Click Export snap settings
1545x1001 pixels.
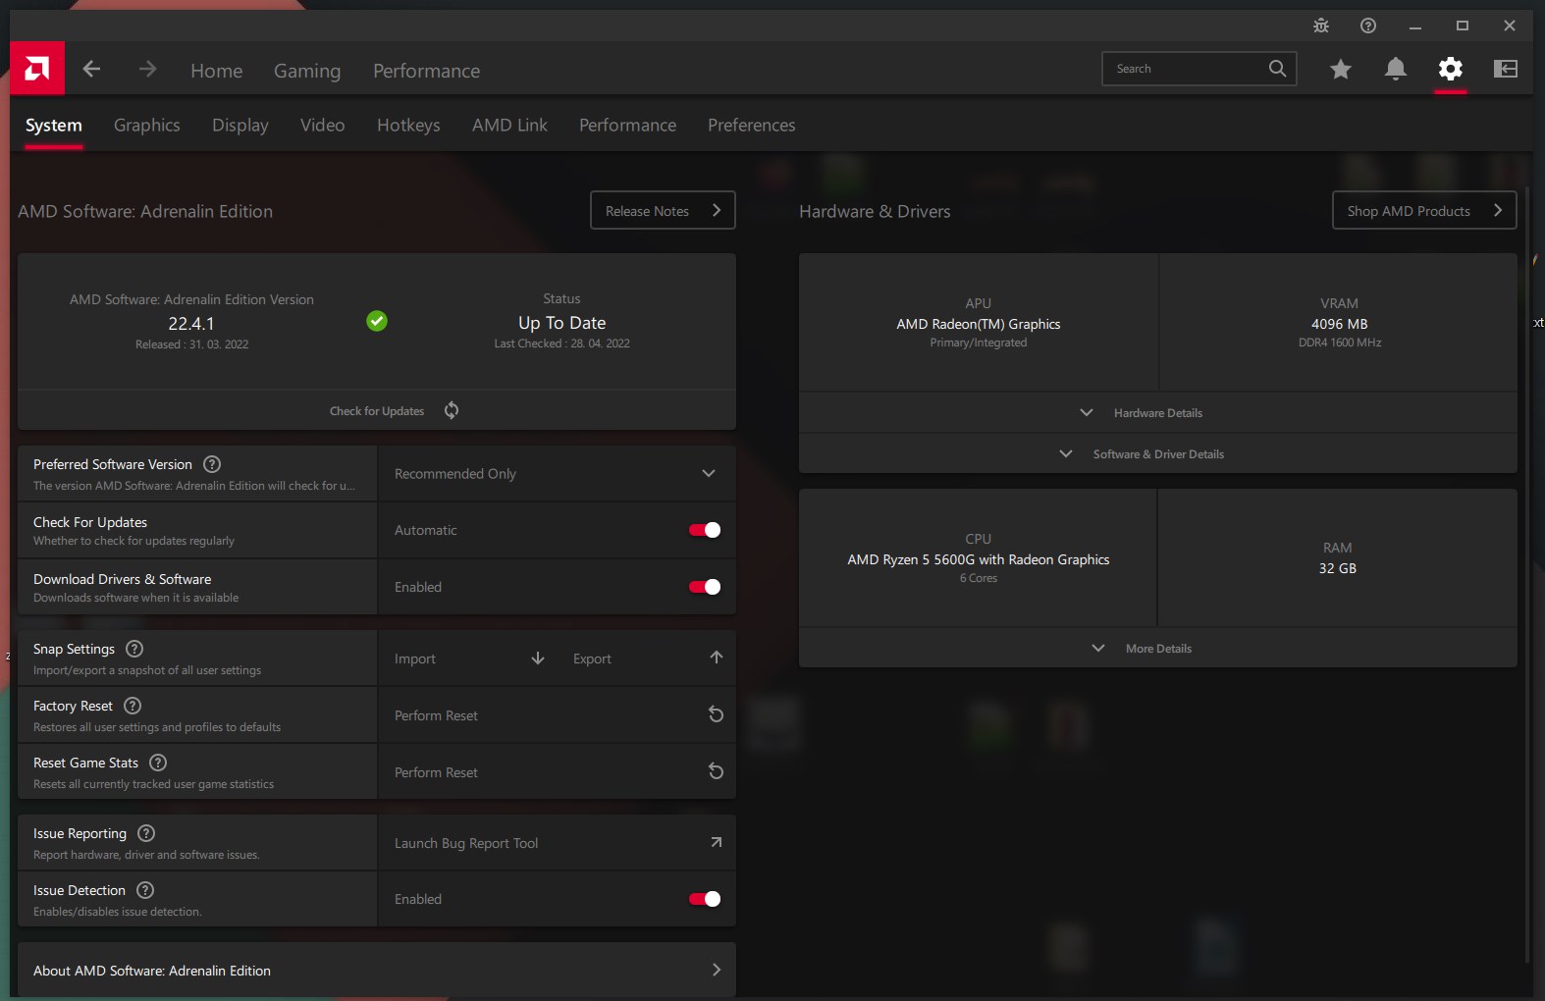[592, 659]
